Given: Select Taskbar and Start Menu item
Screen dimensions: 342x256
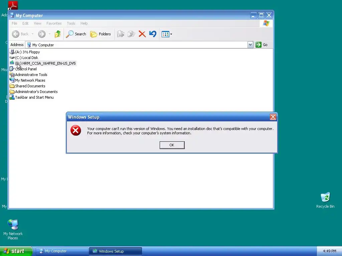Looking at the screenshot, I should tap(32, 97).
